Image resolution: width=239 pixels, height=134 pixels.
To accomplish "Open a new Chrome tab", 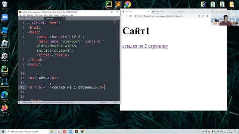I will (183, 12).
